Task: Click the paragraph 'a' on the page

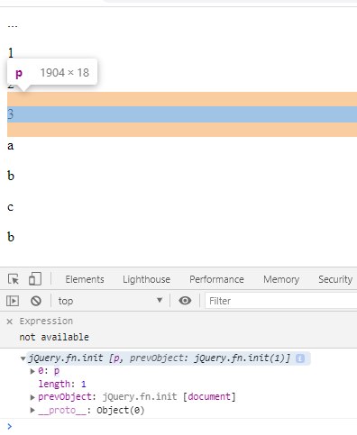Action: click(11, 146)
